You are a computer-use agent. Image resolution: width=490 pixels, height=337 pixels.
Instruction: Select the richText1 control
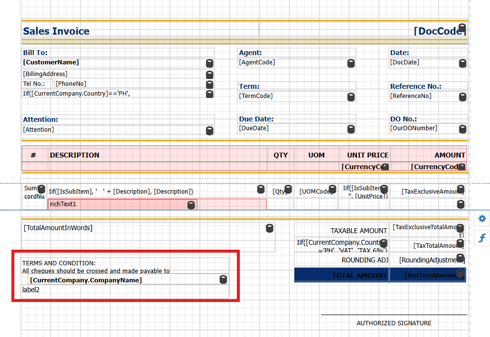click(122, 204)
